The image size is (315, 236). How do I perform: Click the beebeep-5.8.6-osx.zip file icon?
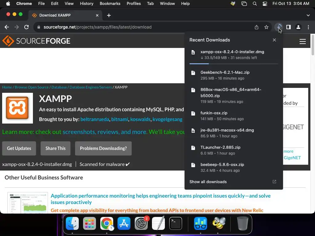pyautogui.click(x=193, y=165)
